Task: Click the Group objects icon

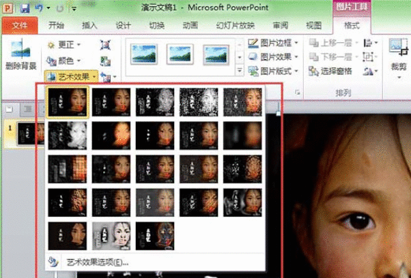Action: [370, 57]
